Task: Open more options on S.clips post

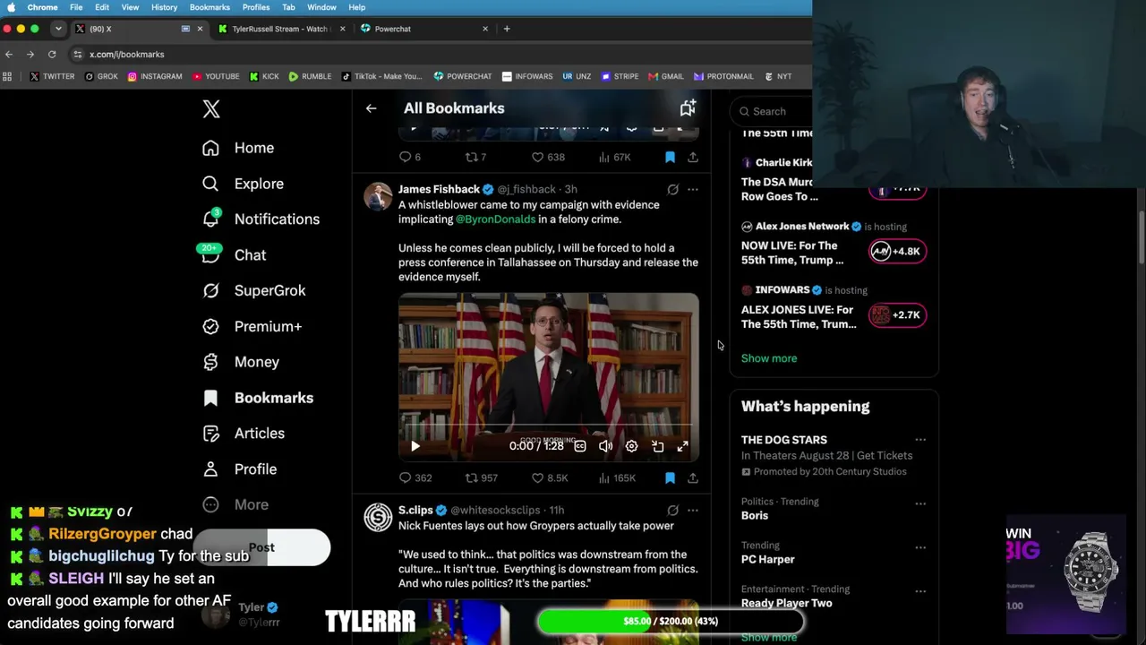Action: pos(693,511)
